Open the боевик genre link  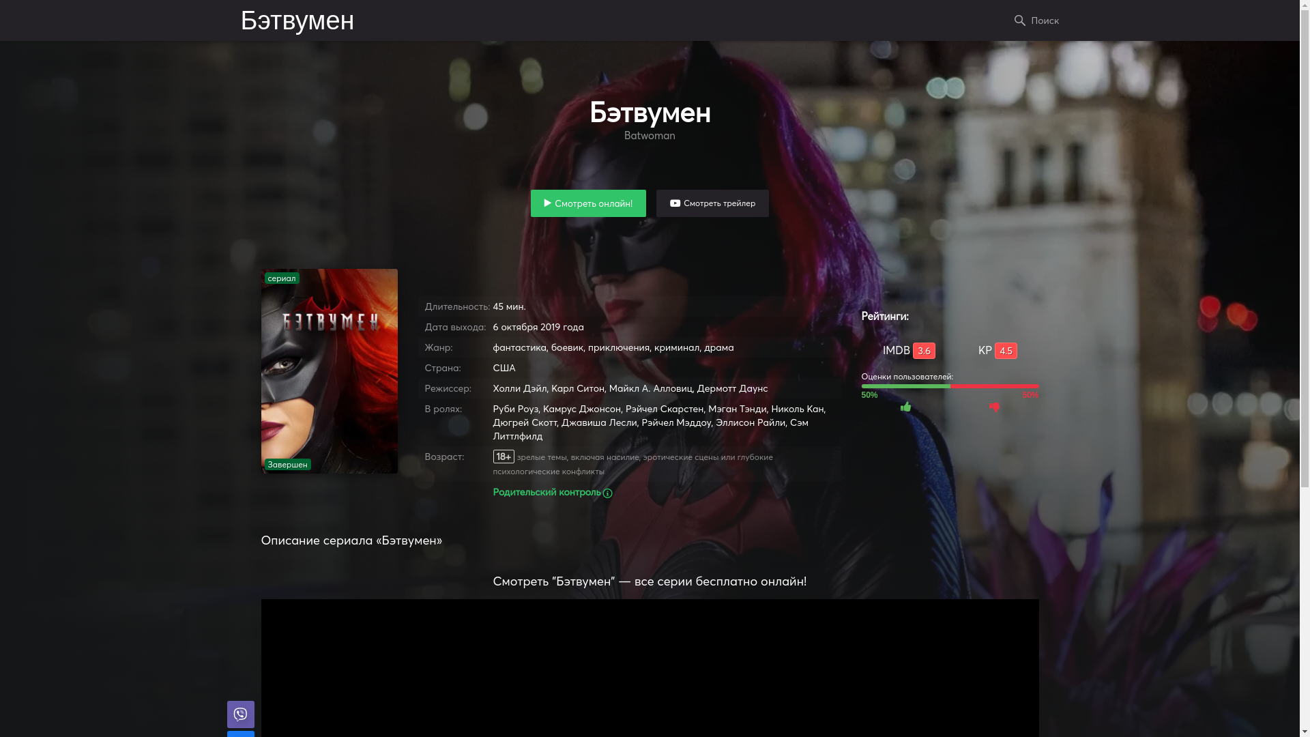click(x=567, y=347)
